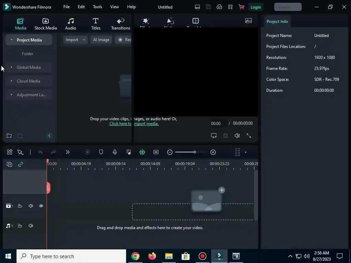Click the timeline zoom in plus button
The width and height of the screenshot is (351, 263).
tap(213, 152)
